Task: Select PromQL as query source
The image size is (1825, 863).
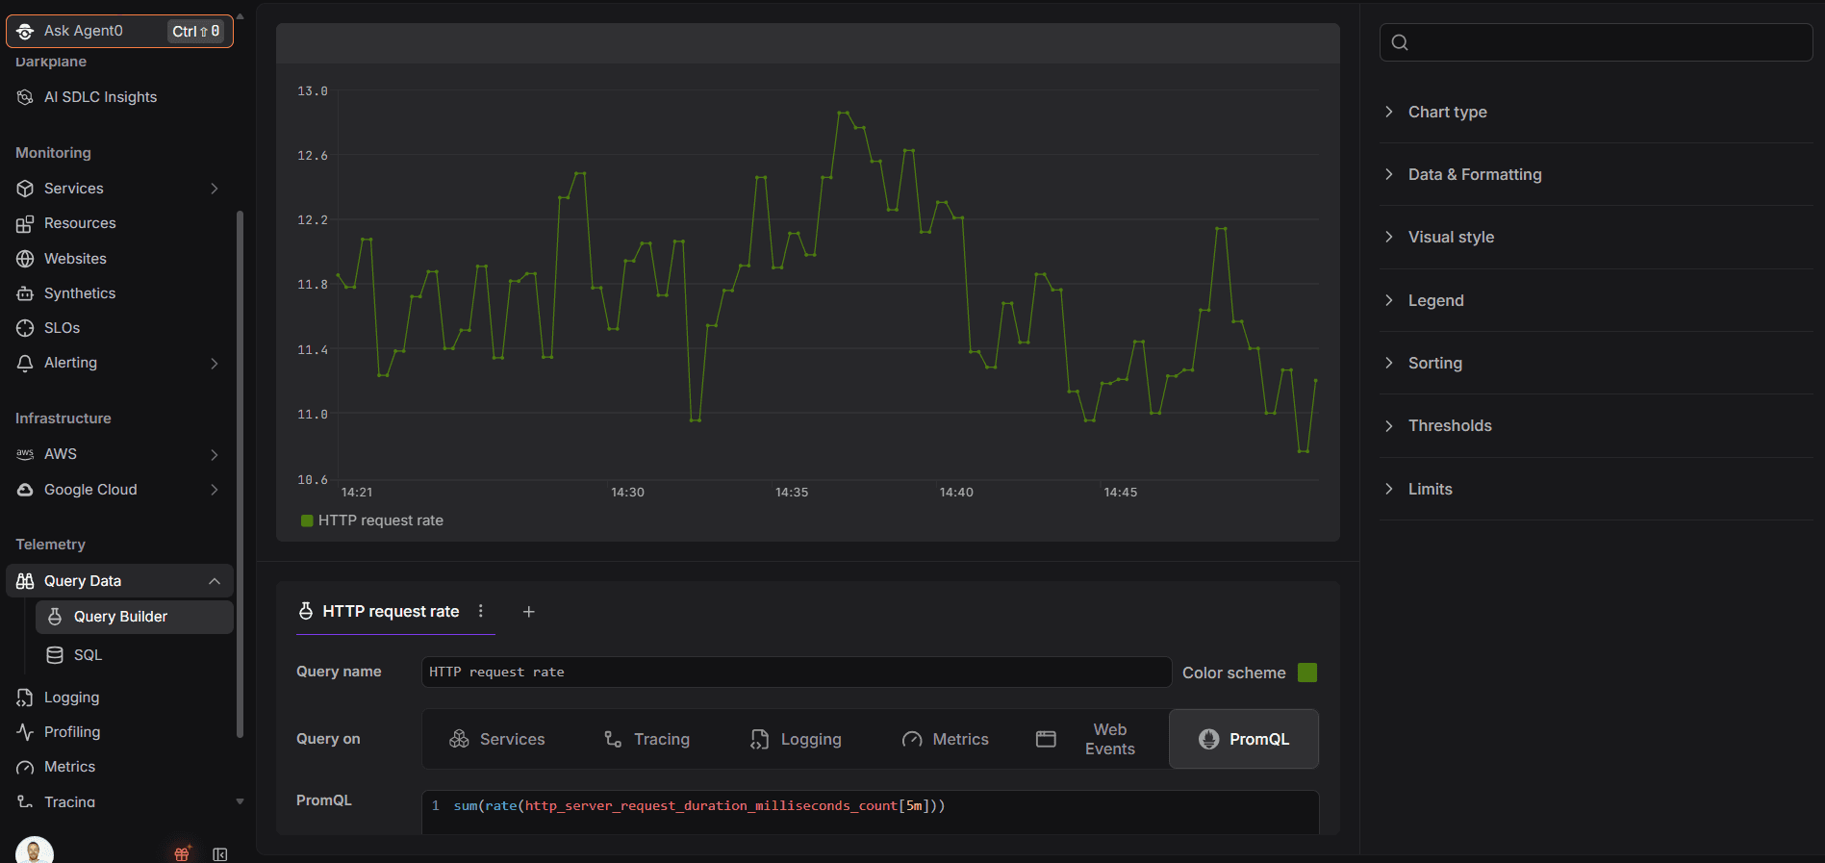Action: [x=1244, y=739]
